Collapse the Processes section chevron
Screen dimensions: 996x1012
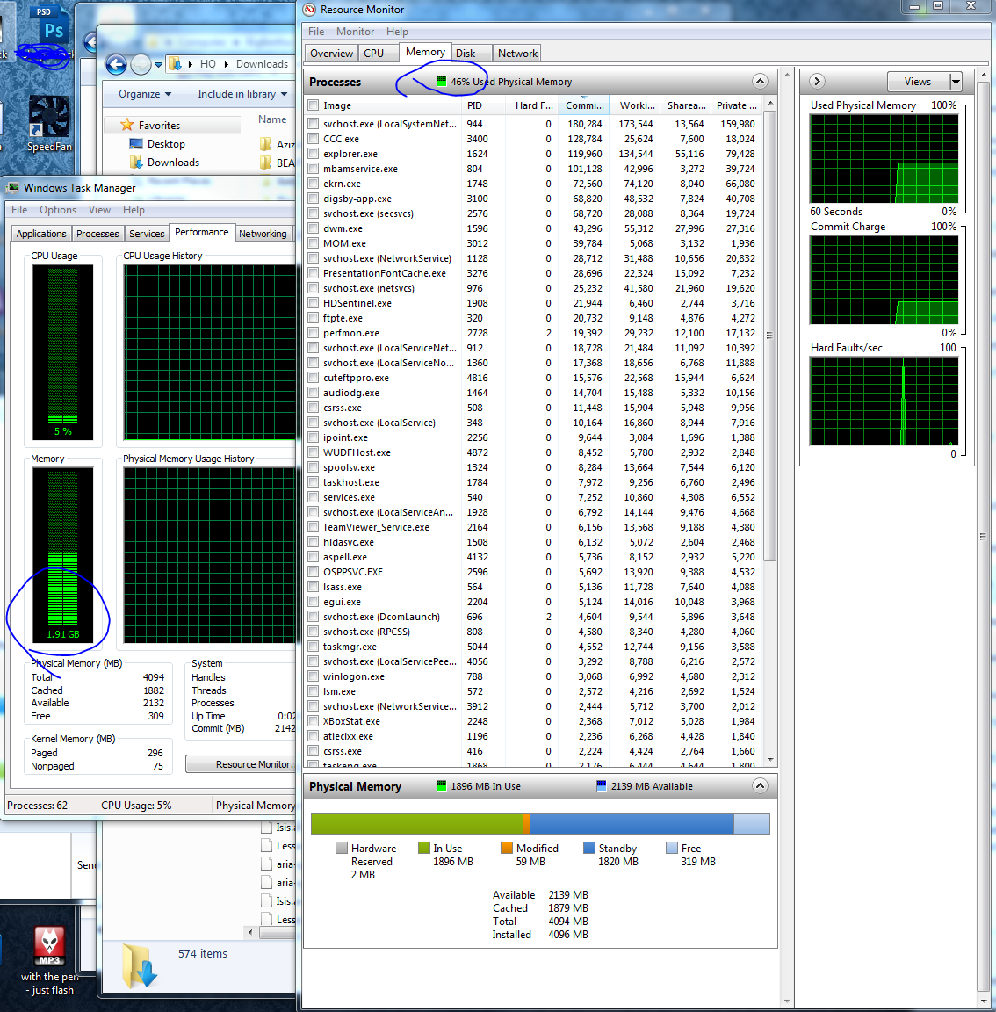click(x=760, y=82)
